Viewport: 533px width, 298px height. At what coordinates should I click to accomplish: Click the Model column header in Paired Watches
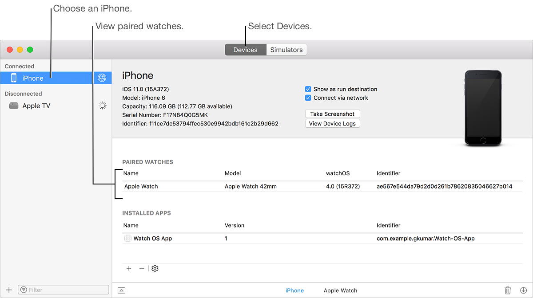coord(233,173)
